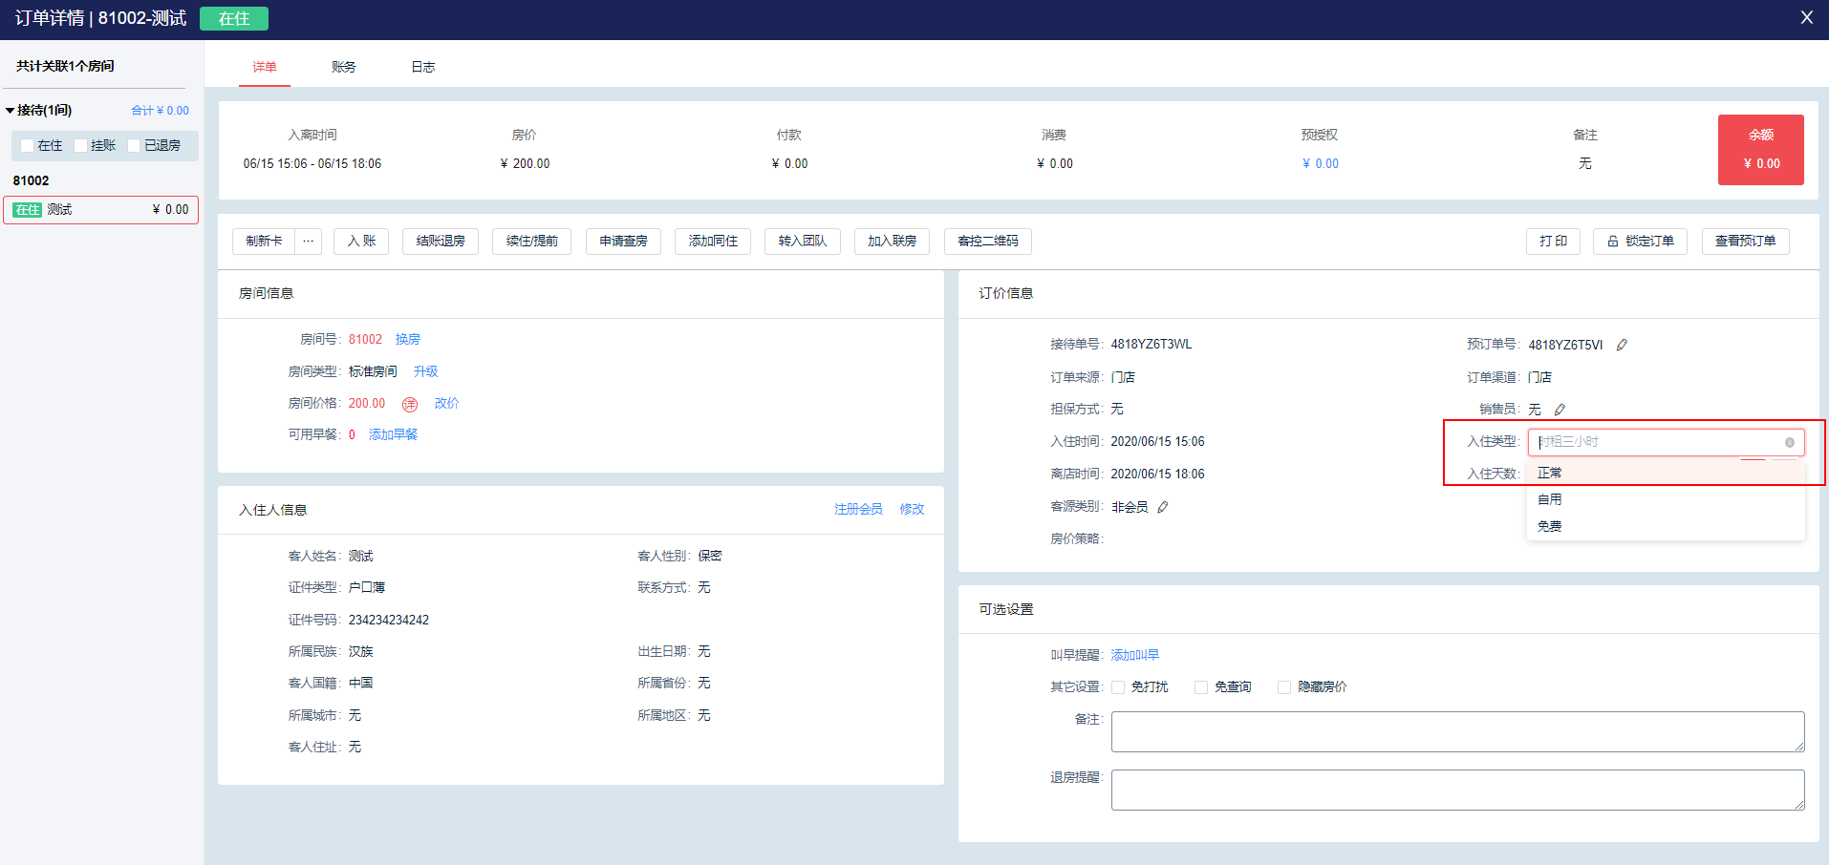Select 自用 from the dropdown list
The width and height of the screenshot is (1829, 865).
1666,499
